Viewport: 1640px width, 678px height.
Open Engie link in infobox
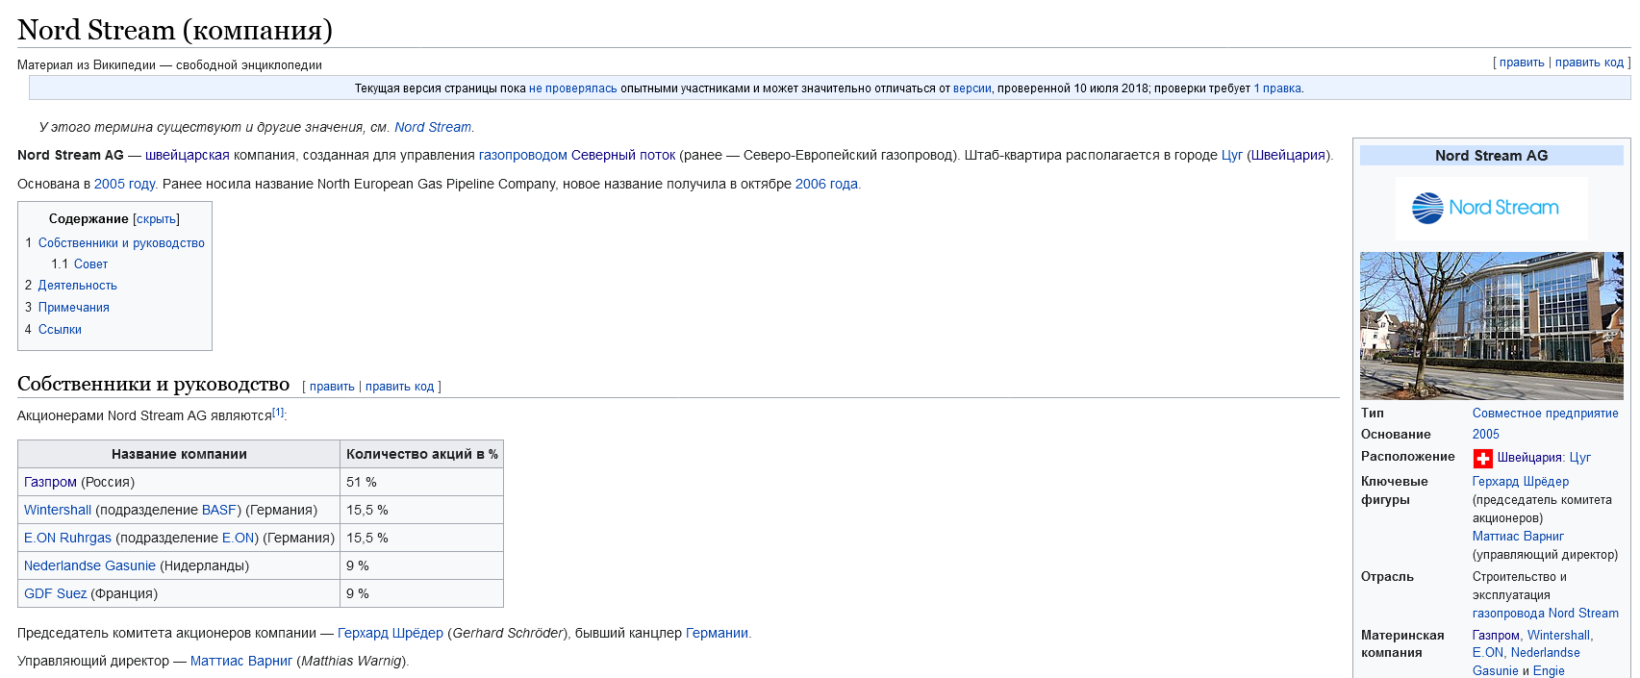point(1549,671)
